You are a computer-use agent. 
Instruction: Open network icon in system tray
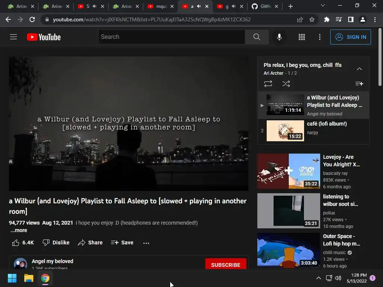pyautogui.click(x=329, y=278)
